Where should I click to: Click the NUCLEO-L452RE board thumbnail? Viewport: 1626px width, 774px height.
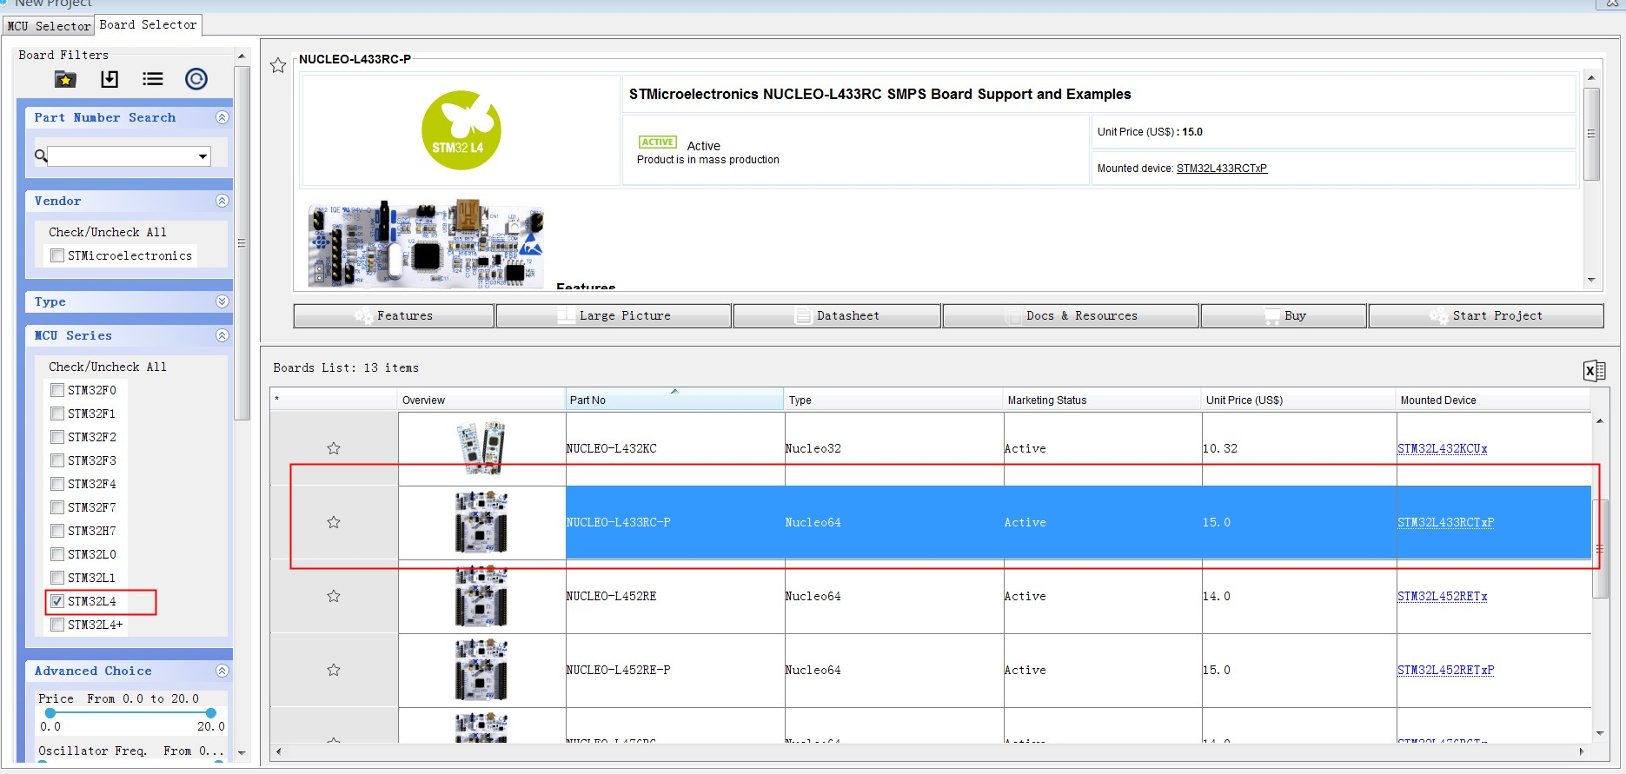pos(481,596)
